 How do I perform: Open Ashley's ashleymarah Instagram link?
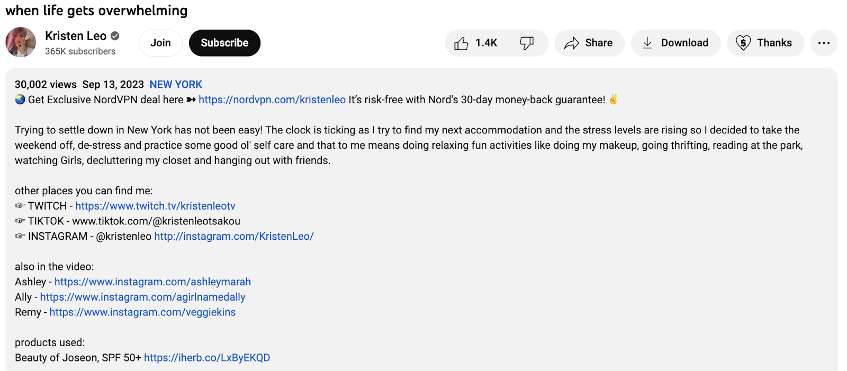pyautogui.click(x=152, y=282)
